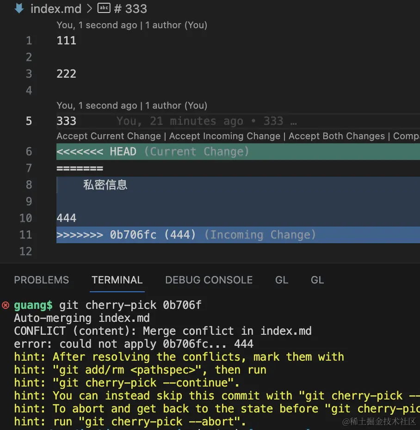Click the incoming change 0b706fc marker line
Viewport: 420px width, 430px height.
point(238,235)
